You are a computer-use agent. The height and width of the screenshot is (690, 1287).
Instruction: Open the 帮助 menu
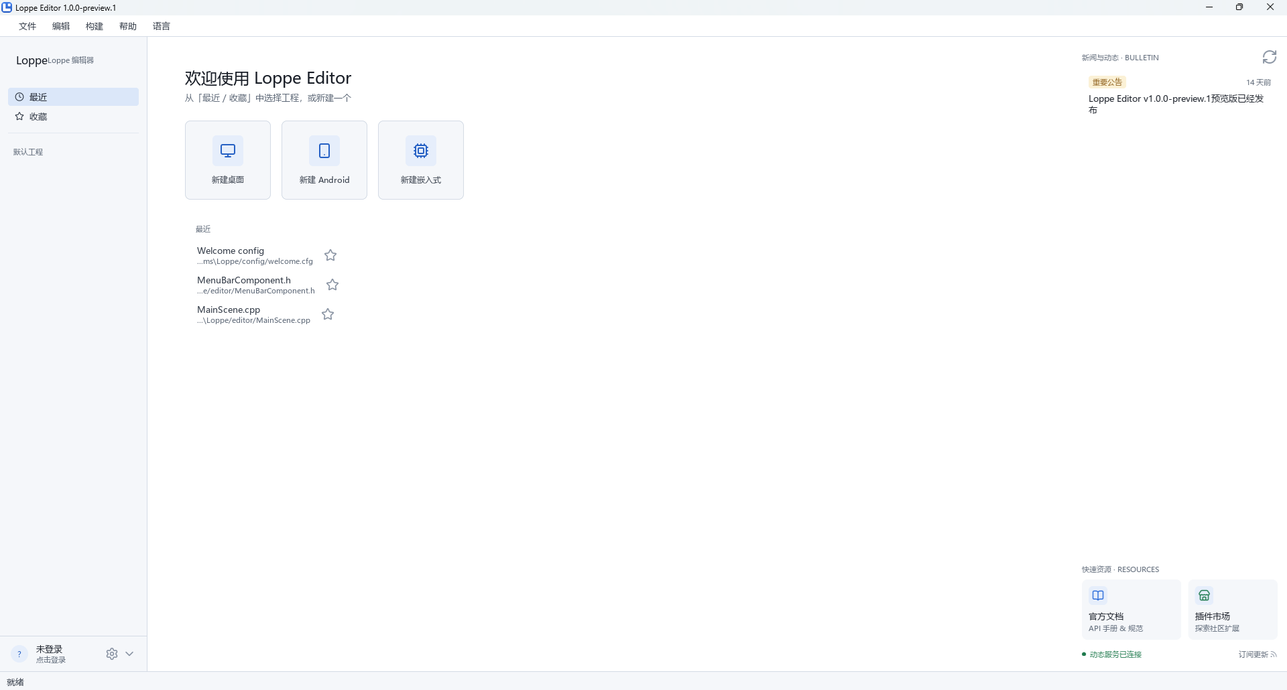128,26
